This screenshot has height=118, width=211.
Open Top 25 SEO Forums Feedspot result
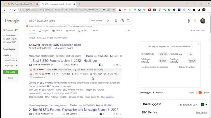75,110
